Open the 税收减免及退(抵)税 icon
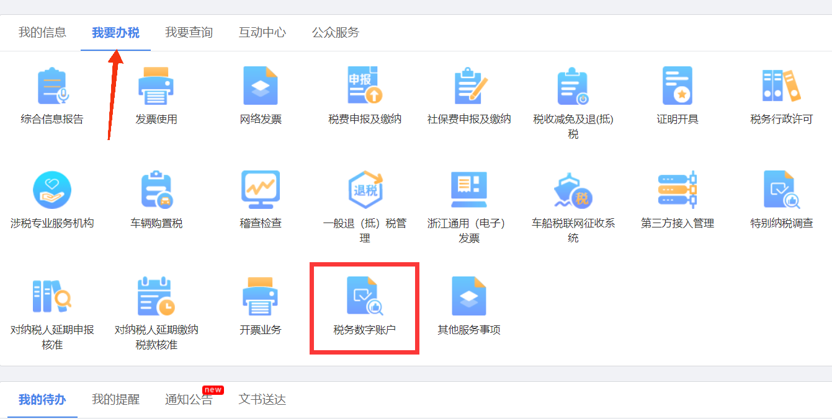 click(x=573, y=86)
